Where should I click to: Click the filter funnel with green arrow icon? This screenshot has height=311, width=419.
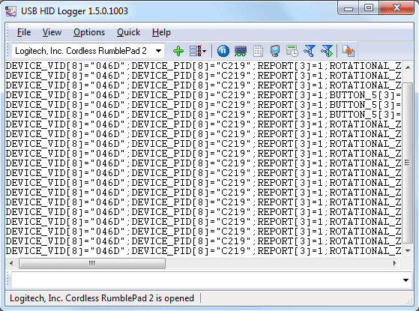coord(327,51)
